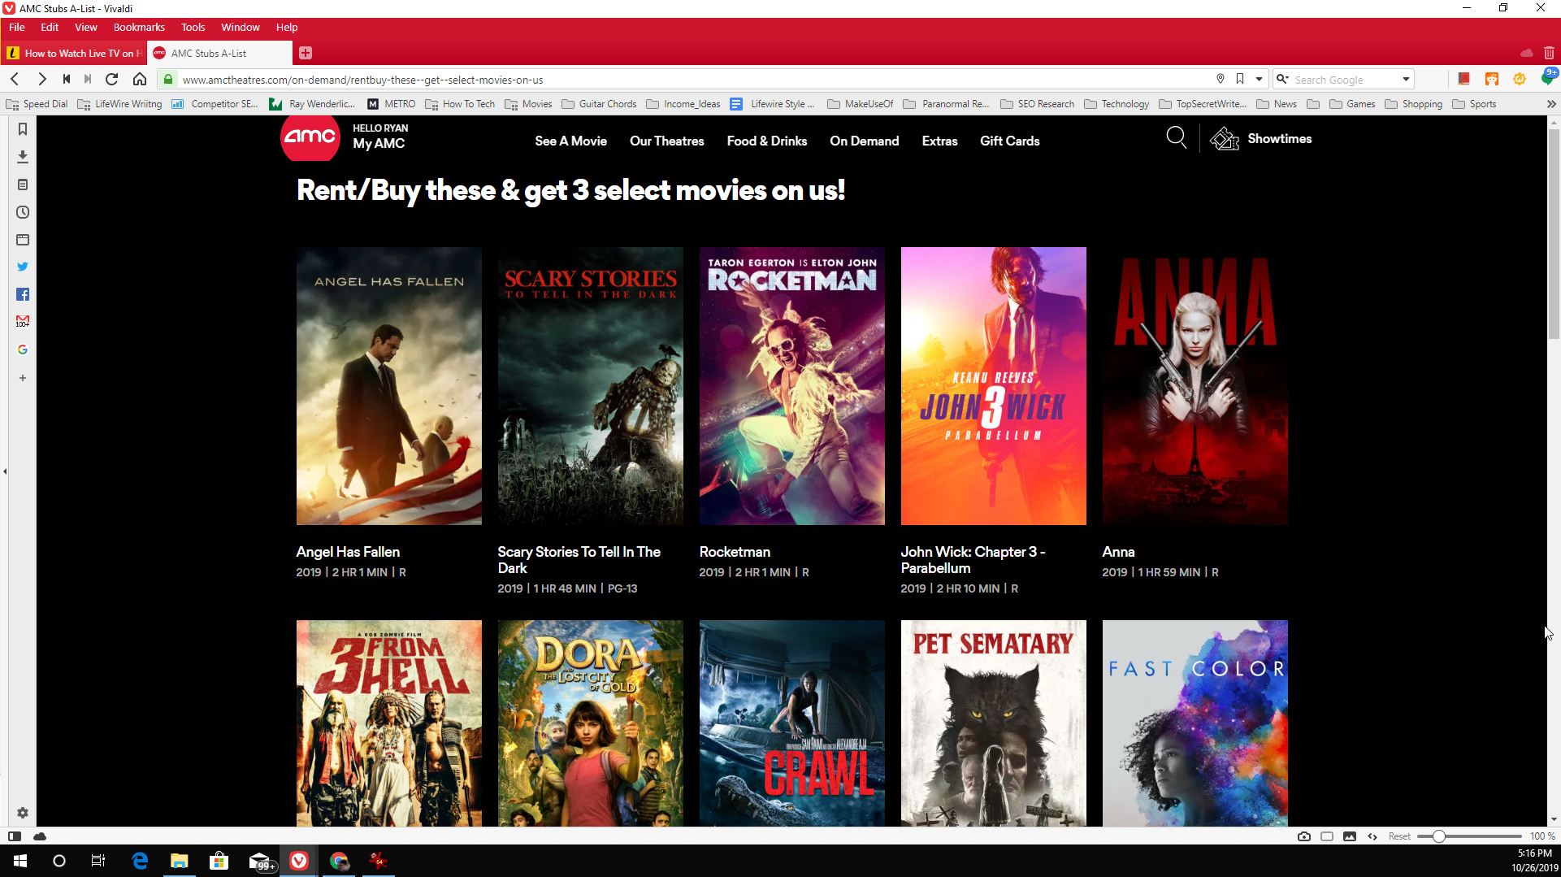Open the Windows Start menu
This screenshot has height=877, width=1561.
[x=20, y=861]
